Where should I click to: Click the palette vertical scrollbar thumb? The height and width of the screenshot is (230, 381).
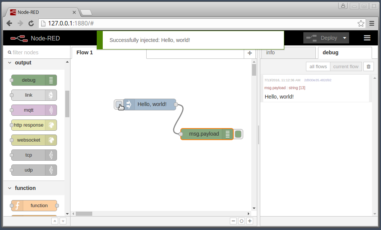(67, 104)
